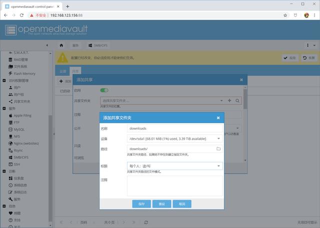
Task: Focus the 名称 field containing downloads
Action: click(x=175, y=128)
